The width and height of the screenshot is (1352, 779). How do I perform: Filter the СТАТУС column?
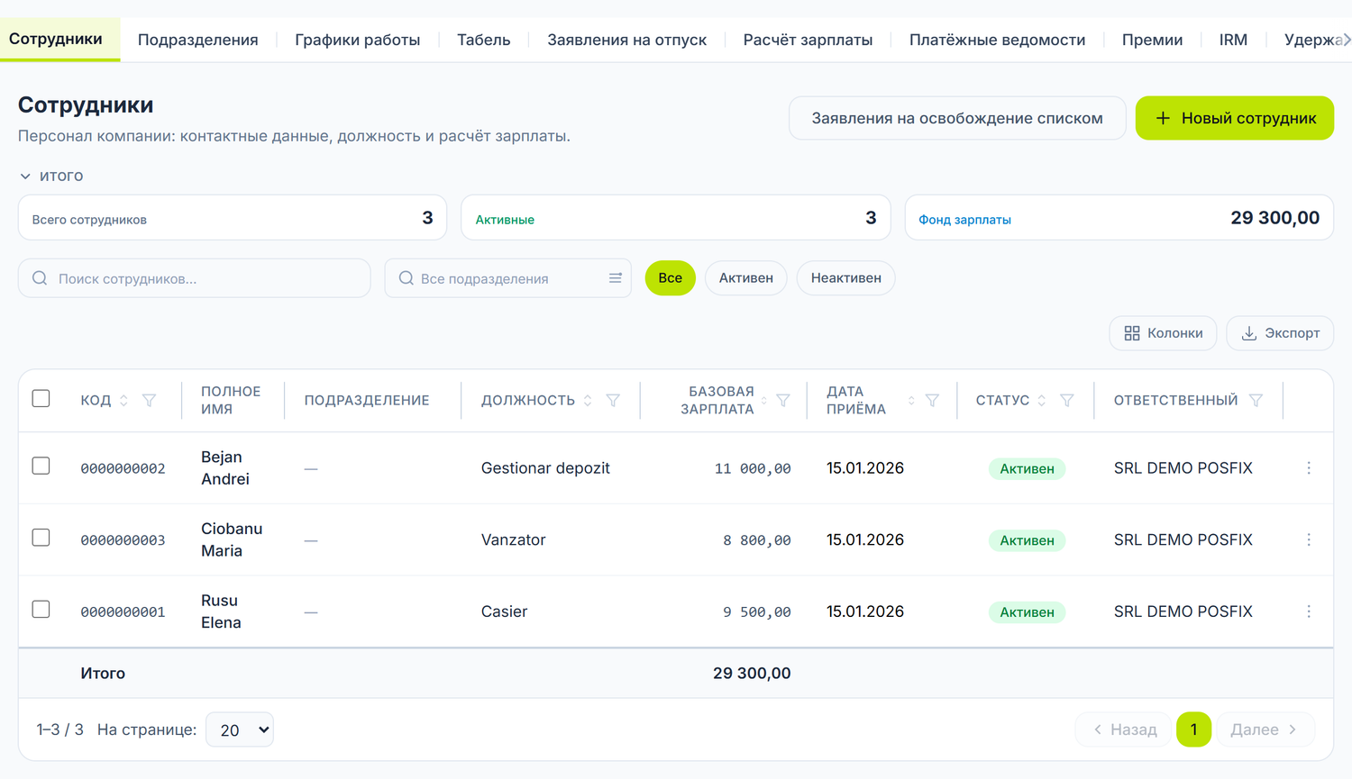(x=1067, y=400)
